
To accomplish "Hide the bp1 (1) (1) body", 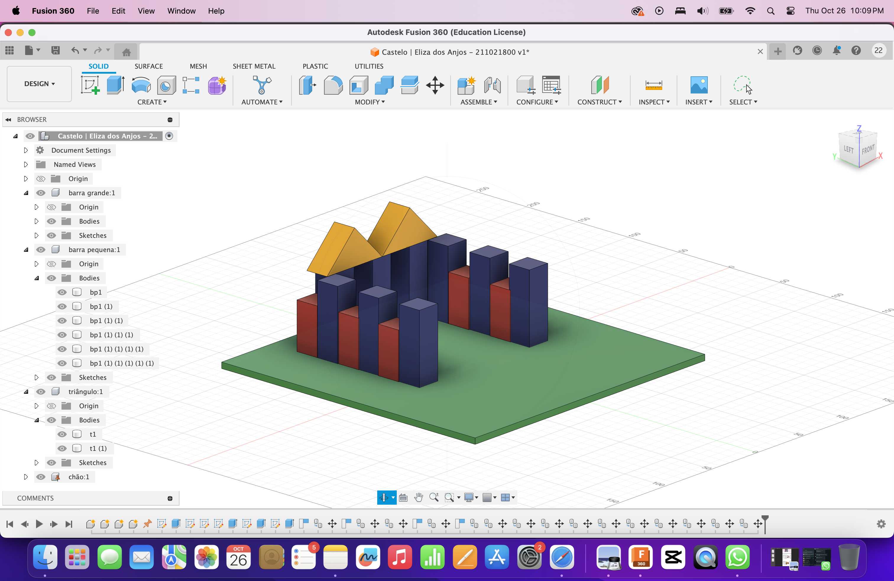I will click(62, 321).
